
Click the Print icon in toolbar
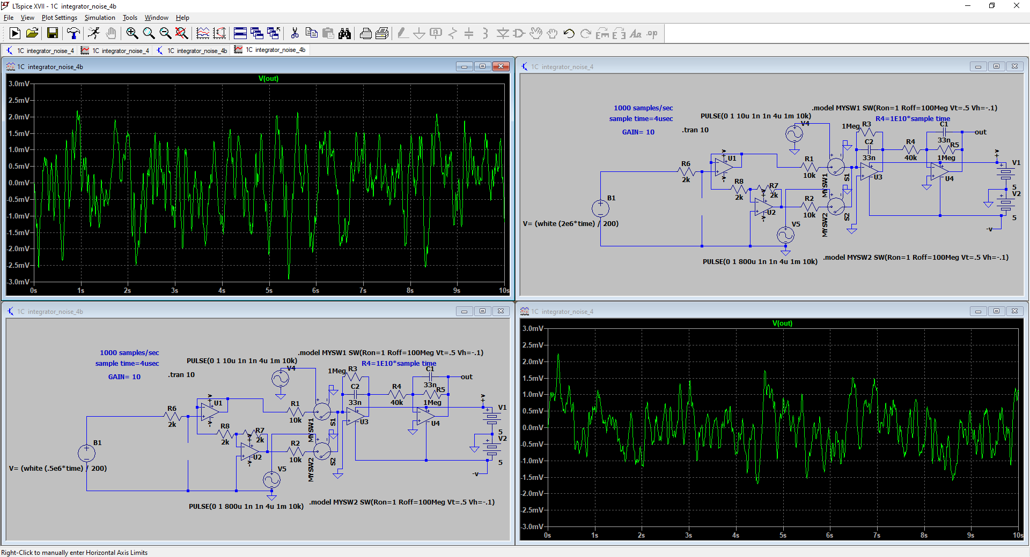click(365, 34)
